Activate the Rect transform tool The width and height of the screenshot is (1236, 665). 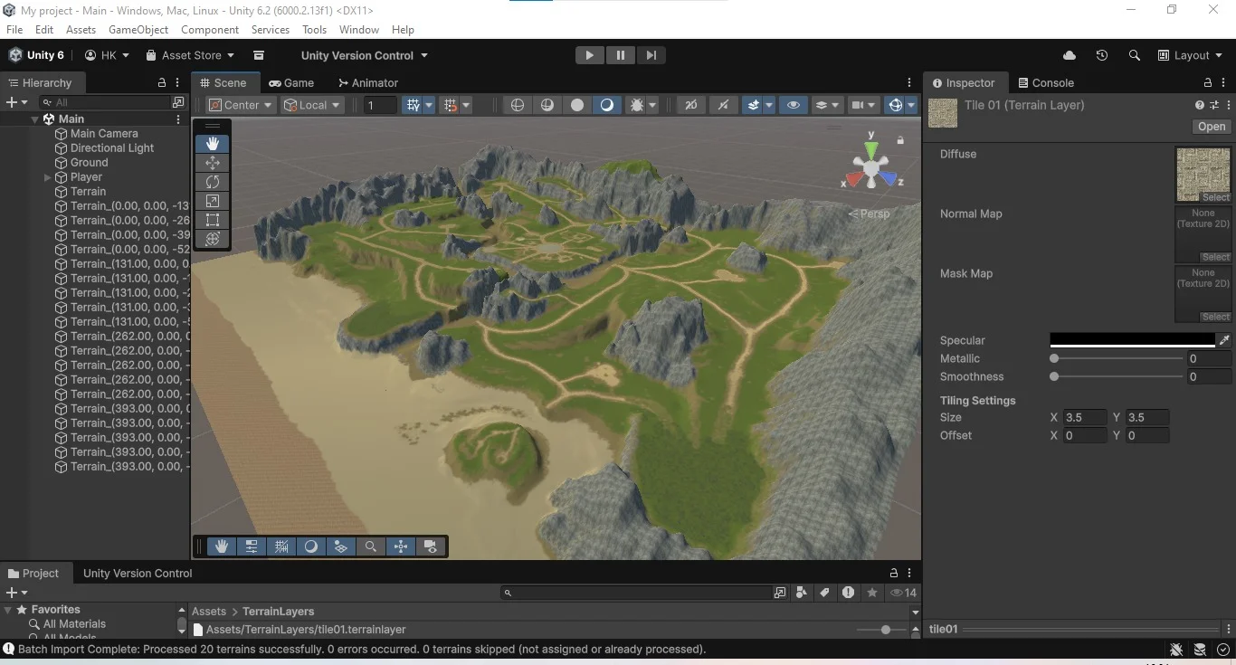213,220
